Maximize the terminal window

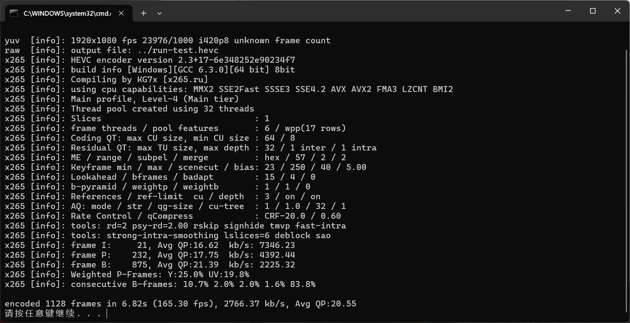593,11
